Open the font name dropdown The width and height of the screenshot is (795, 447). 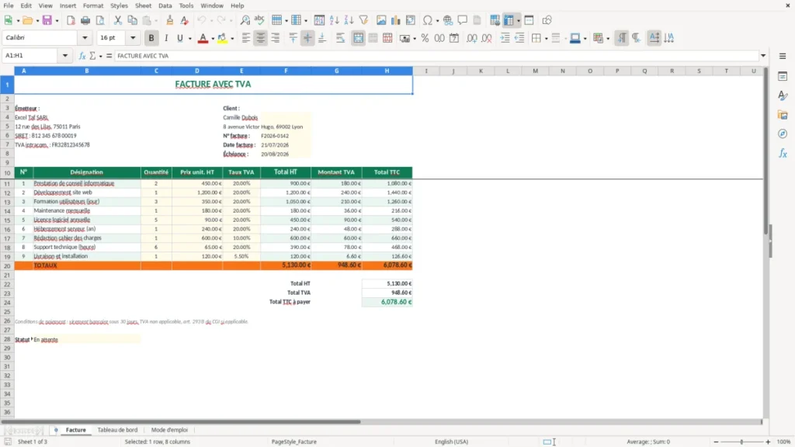click(85, 37)
